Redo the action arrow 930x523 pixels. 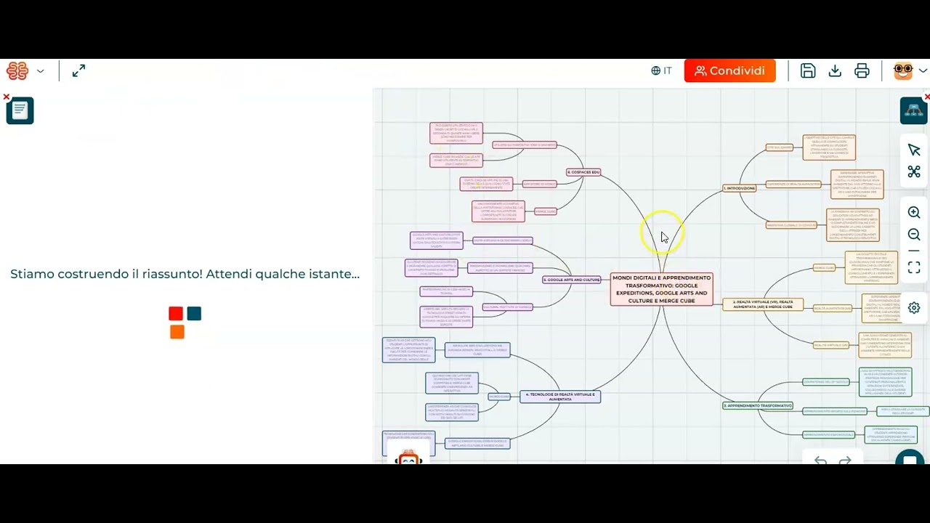(845, 461)
